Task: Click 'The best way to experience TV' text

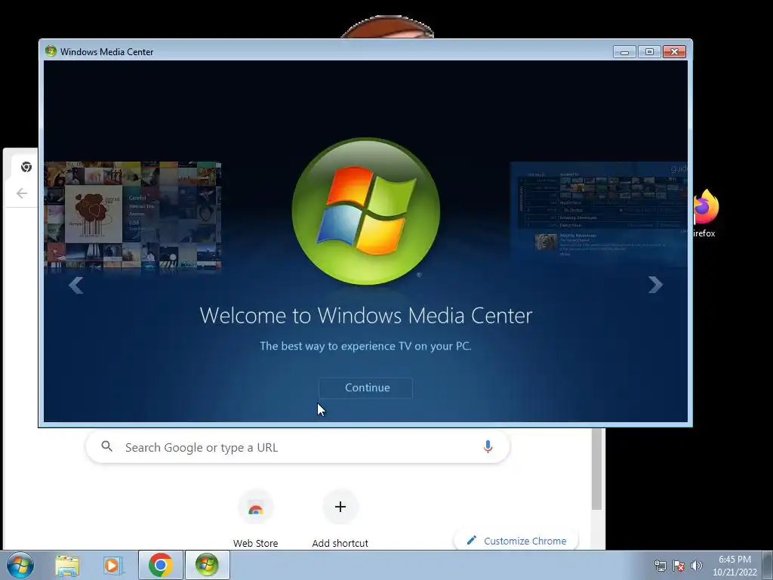Action: pyautogui.click(x=366, y=346)
